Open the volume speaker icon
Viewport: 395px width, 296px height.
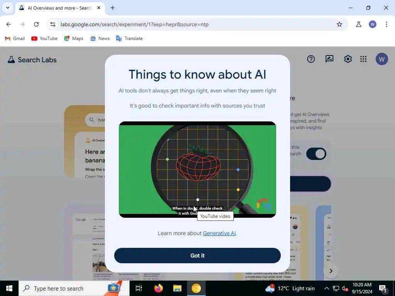click(345, 288)
